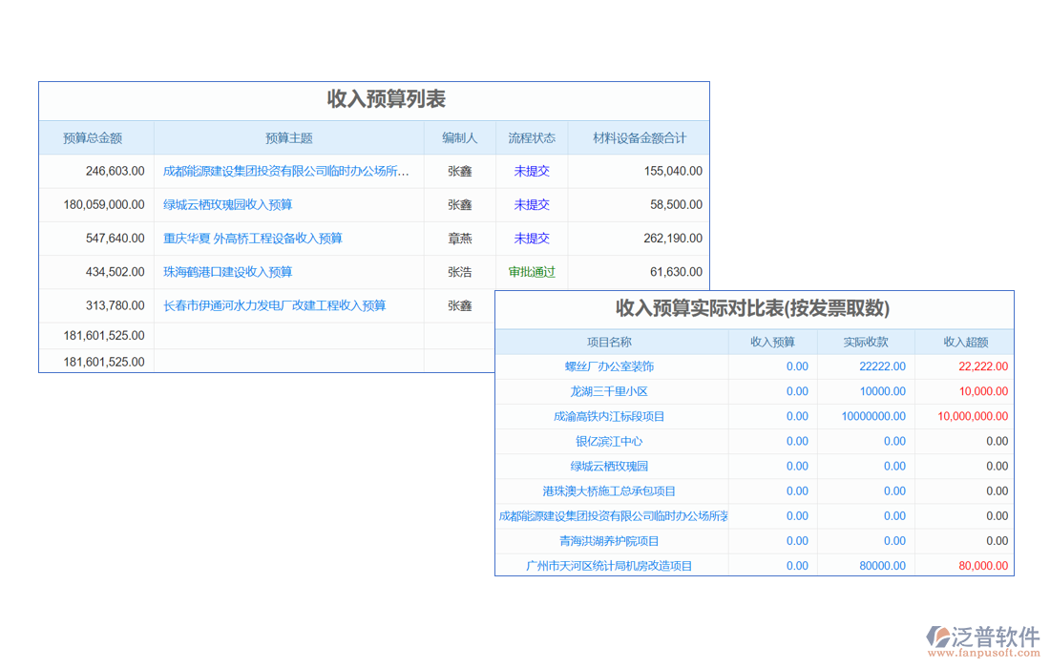Click the 材料设备金额合计 column header

tap(639, 138)
